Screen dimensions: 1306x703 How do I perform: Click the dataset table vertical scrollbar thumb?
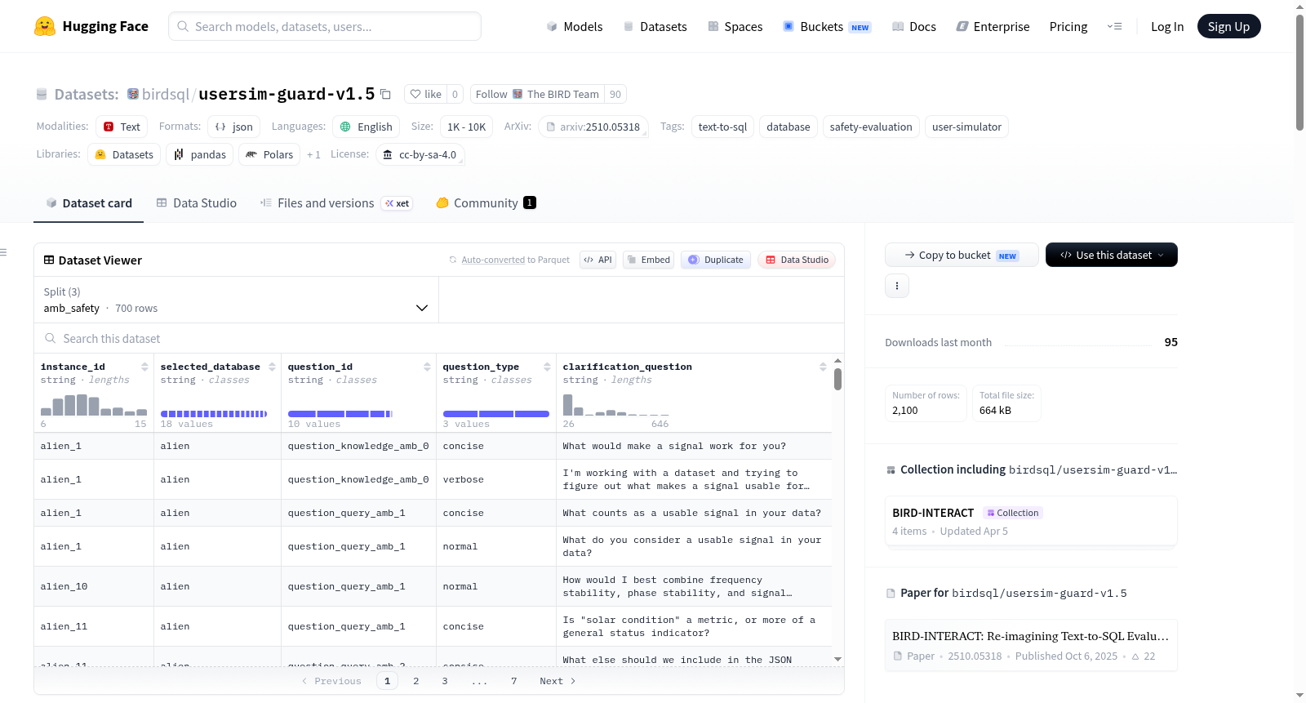pos(837,379)
